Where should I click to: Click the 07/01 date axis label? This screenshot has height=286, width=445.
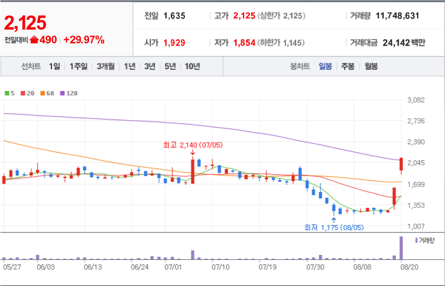click(173, 268)
